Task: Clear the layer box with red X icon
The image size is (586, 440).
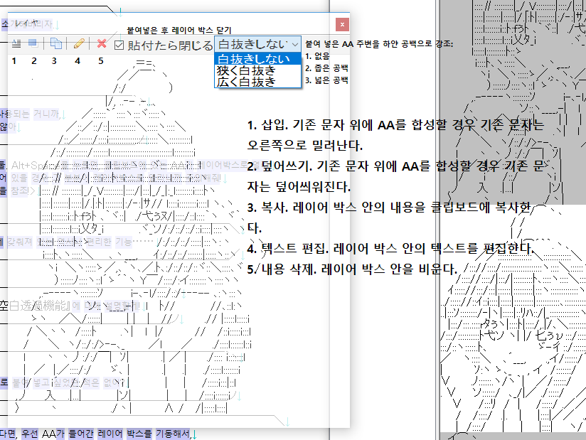Action: pos(102,44)
